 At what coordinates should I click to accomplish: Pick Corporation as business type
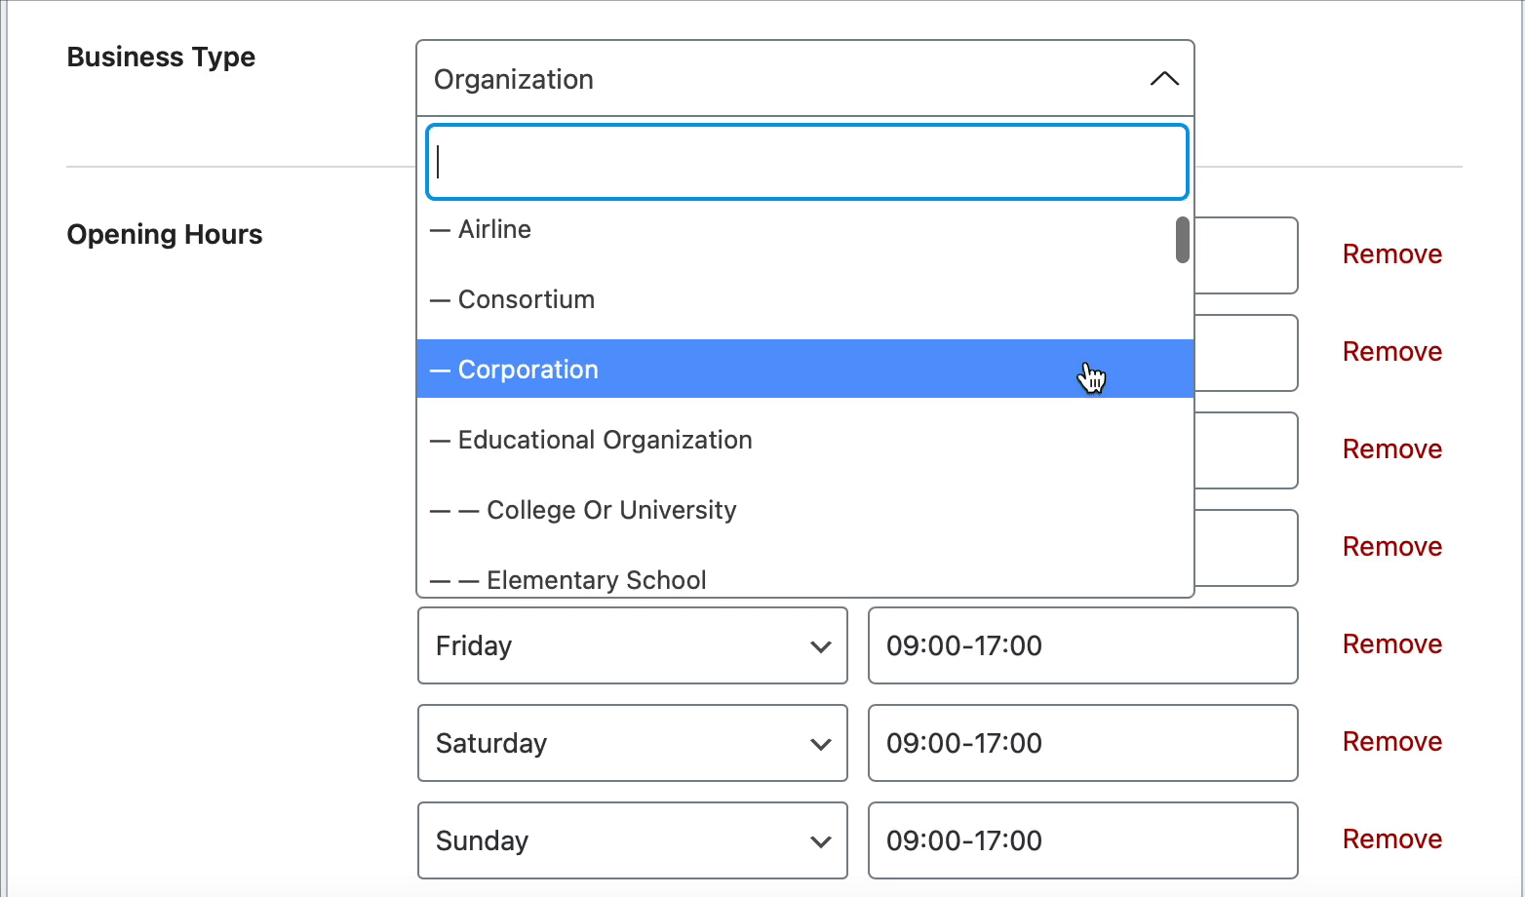pyautogui.click(x=528, y=370)
